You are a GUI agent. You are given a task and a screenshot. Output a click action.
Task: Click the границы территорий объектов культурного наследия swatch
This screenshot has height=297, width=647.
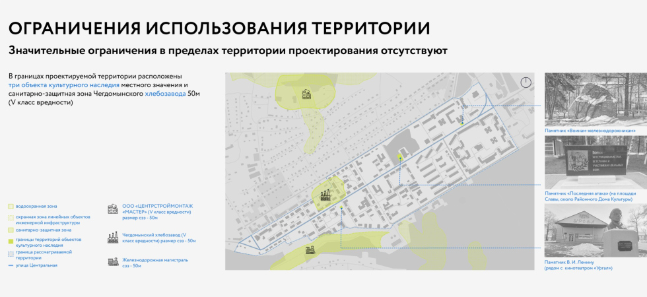[11, 242]
